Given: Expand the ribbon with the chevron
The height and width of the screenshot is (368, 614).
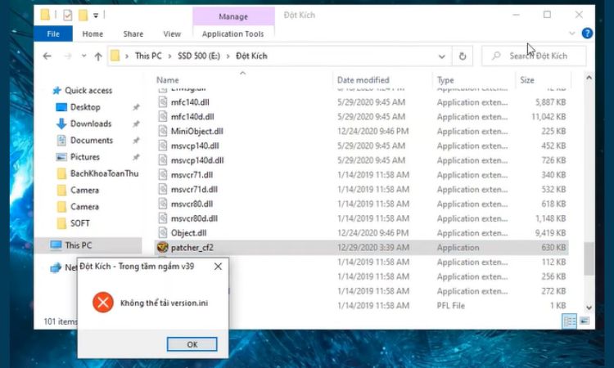Looking at the screenshot, I should click(x=571, y=34).
